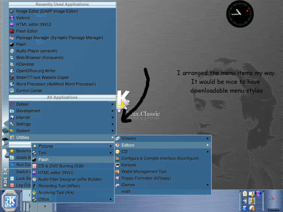Open the Office submenu entry
The height and width of the screenshot is (212, 283).
pyautogui.click(x=73, y=199)
